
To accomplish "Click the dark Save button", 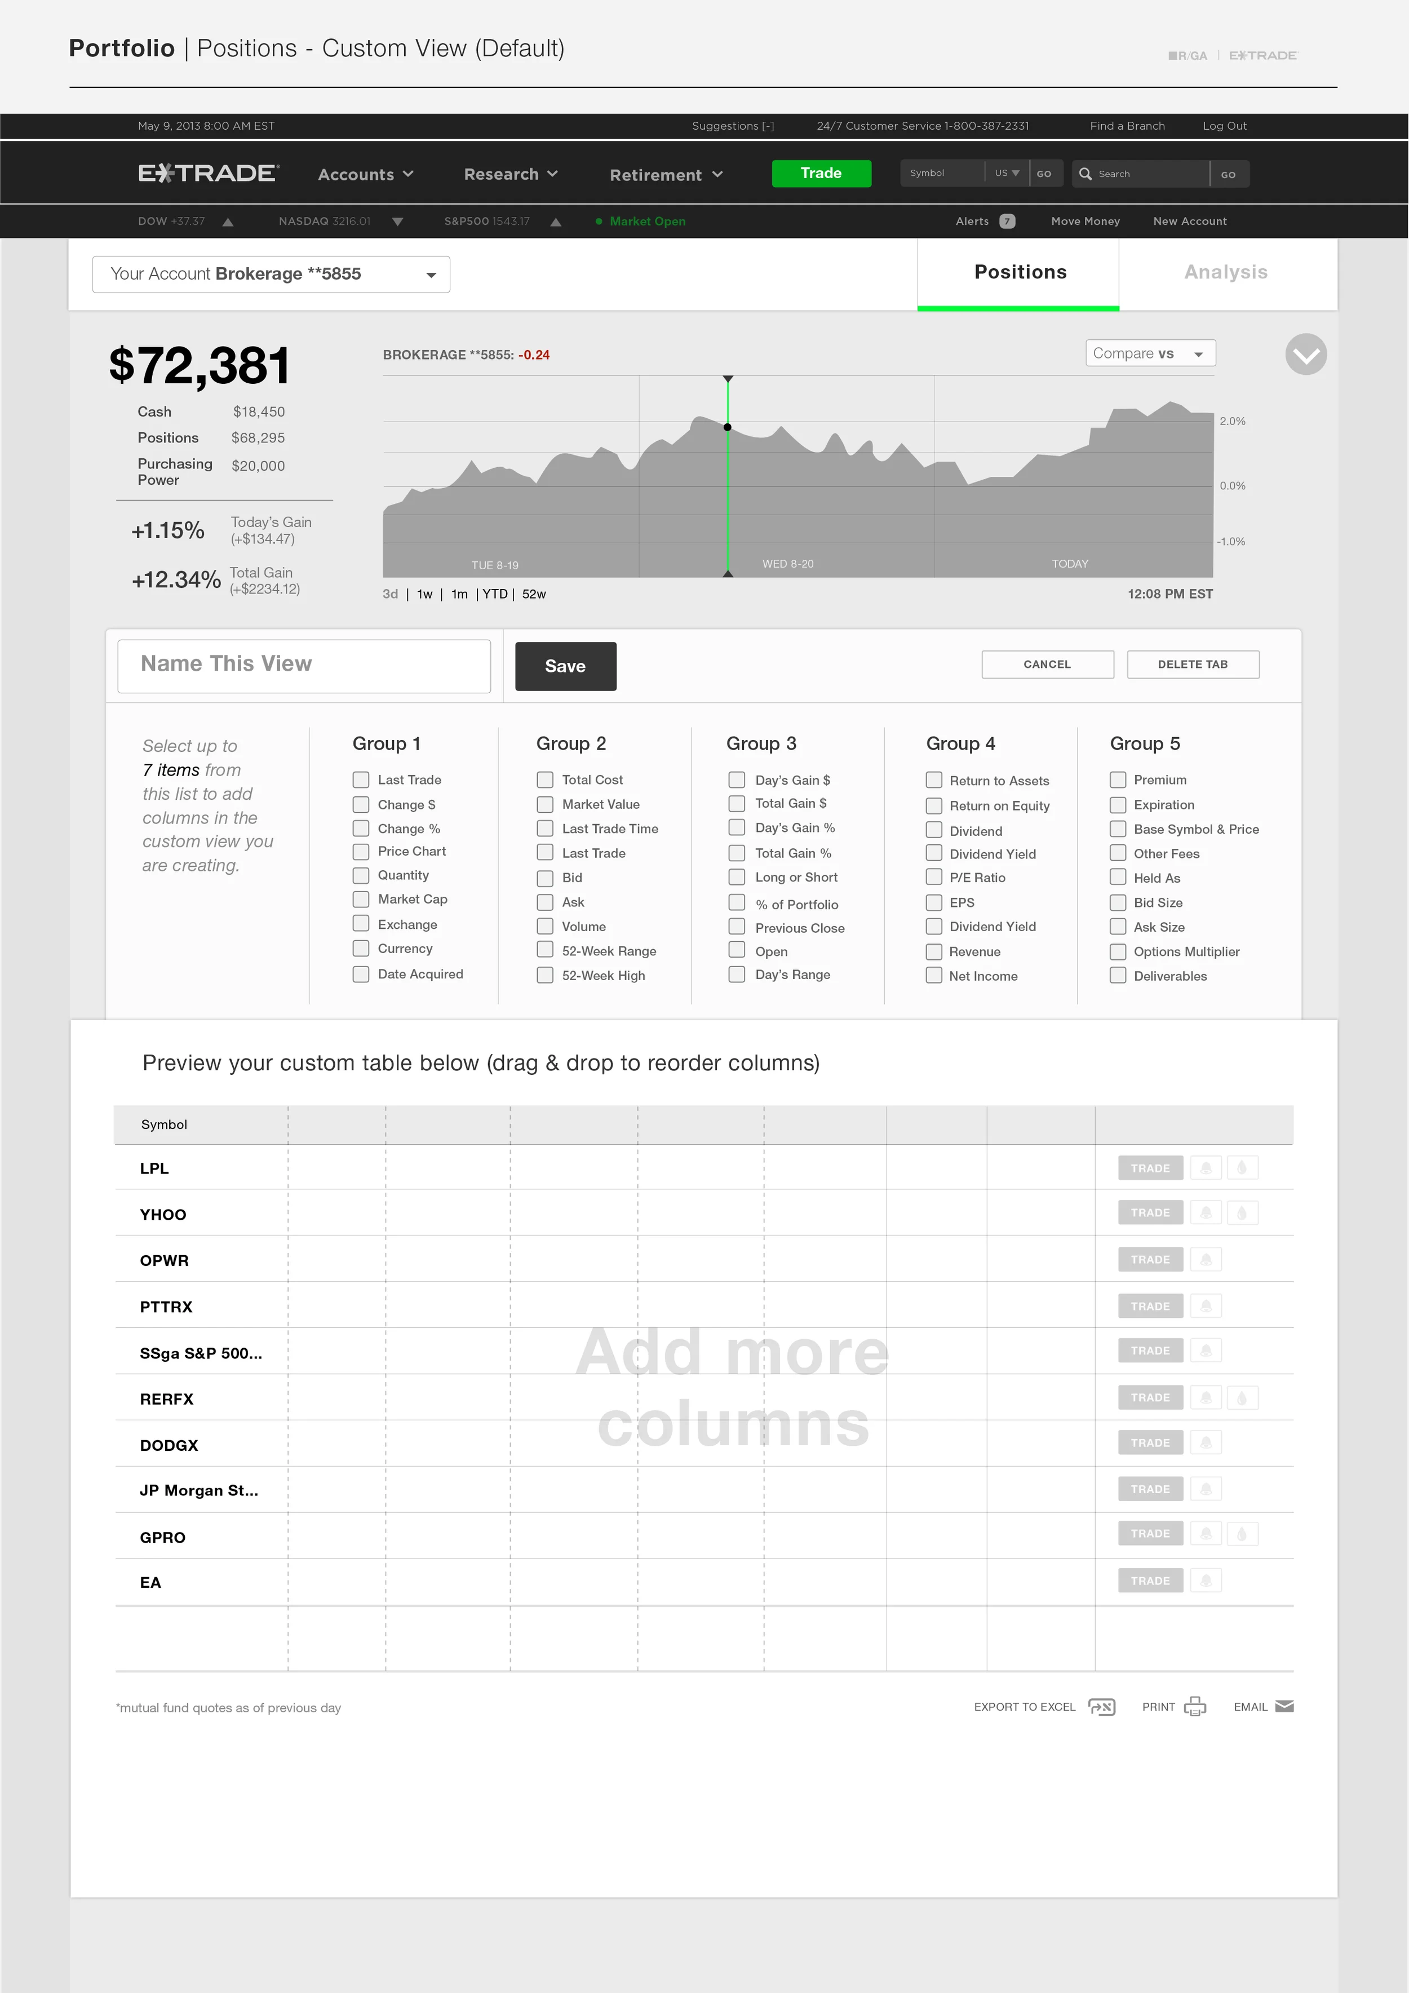I will pyautogui.click(x=566, y=667).
